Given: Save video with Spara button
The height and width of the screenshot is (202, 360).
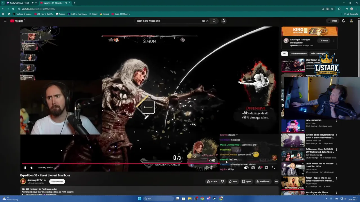Looking at the screenshot, I should tap(246, 182).
